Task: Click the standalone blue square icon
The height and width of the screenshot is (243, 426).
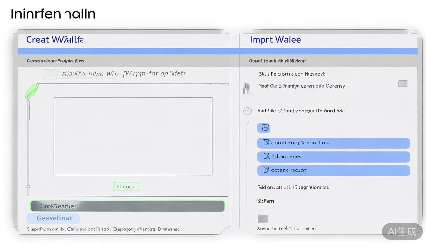Action: pyautogui.click(x=263, y=128)
